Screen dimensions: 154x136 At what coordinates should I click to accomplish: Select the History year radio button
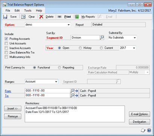point(80,48)
